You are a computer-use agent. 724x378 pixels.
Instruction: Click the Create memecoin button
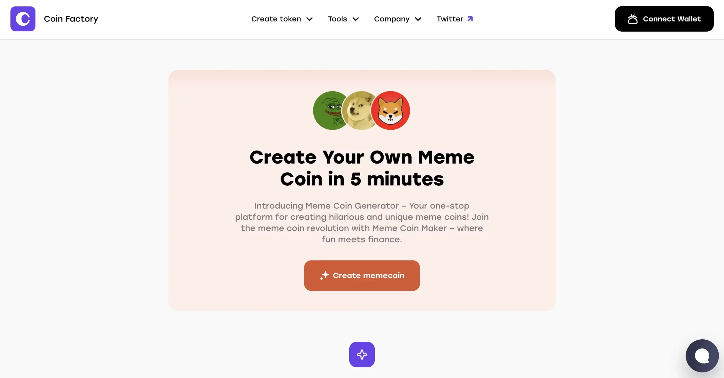361,275
